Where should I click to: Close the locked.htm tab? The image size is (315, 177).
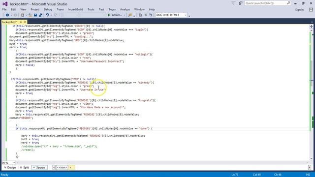pos(25,22)
